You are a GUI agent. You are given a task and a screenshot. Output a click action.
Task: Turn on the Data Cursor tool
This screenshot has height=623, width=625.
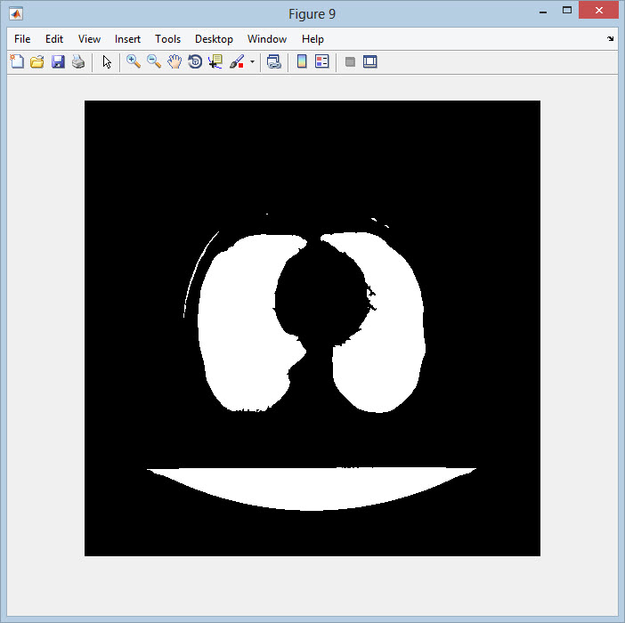click(215, 61)
